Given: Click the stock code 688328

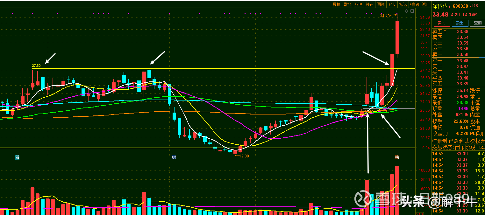Looking at the screenshot, I should click(x=460, y=6).
